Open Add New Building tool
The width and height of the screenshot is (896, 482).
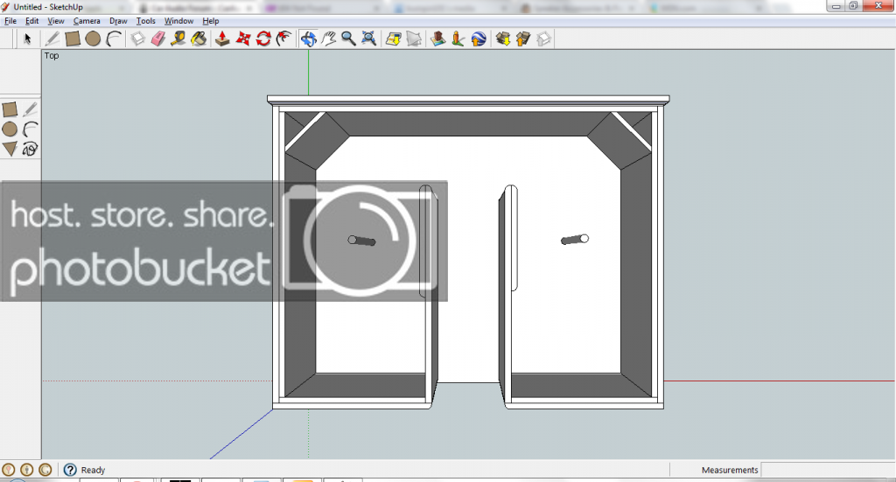(x=437, y=38)
